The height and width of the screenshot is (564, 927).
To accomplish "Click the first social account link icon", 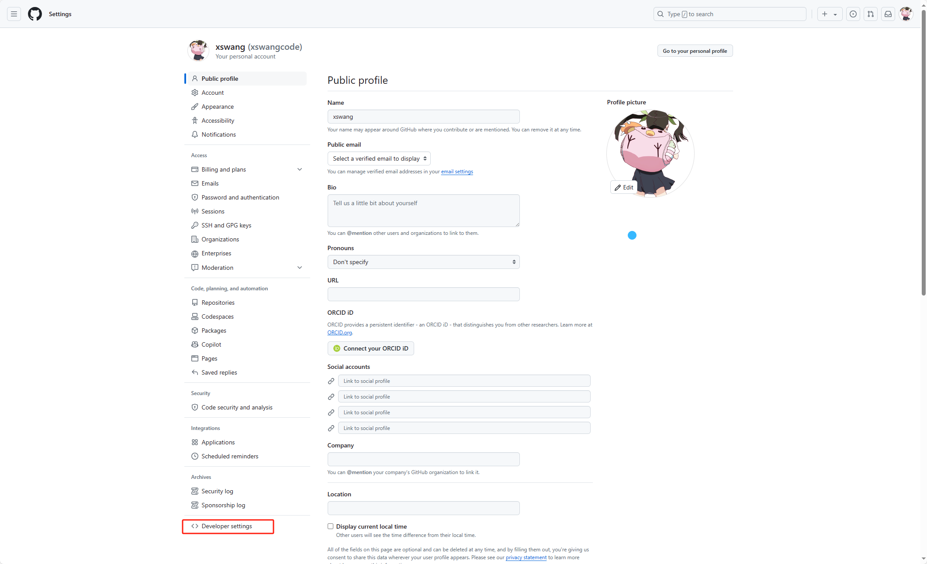I will [x=331, y=381].
